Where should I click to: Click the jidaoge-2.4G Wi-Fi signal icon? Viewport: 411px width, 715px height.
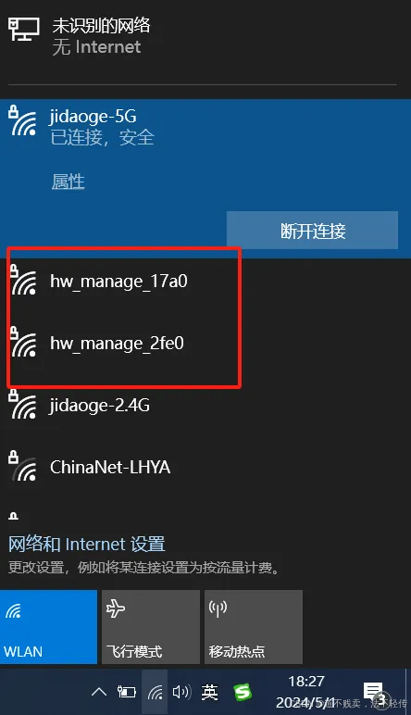pos(23,404)
